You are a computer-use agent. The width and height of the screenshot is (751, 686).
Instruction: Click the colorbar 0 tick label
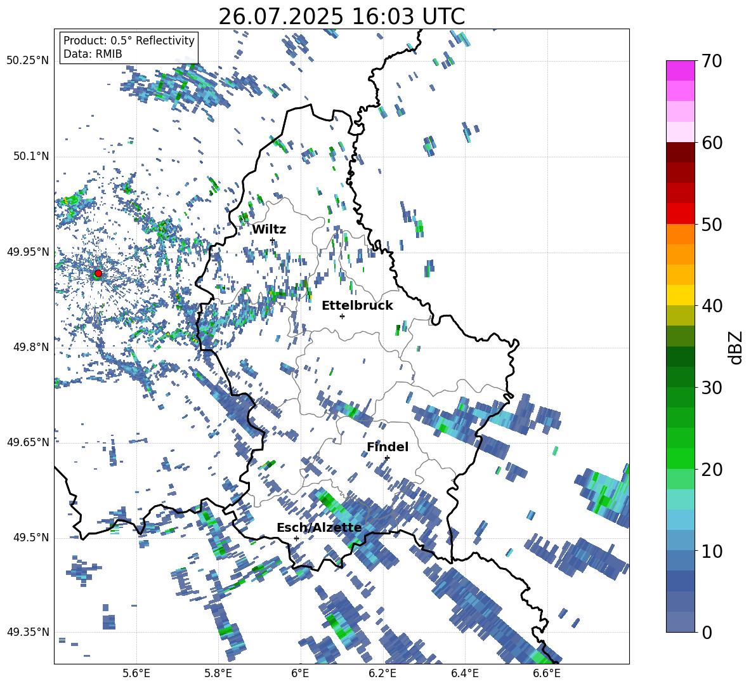coord(707,632)
